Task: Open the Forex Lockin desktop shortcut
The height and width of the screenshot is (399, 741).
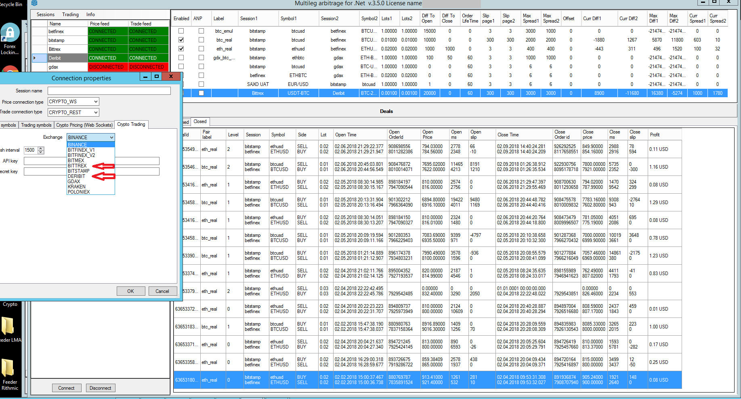Action: pyautogui.click(x=10, y=39)
